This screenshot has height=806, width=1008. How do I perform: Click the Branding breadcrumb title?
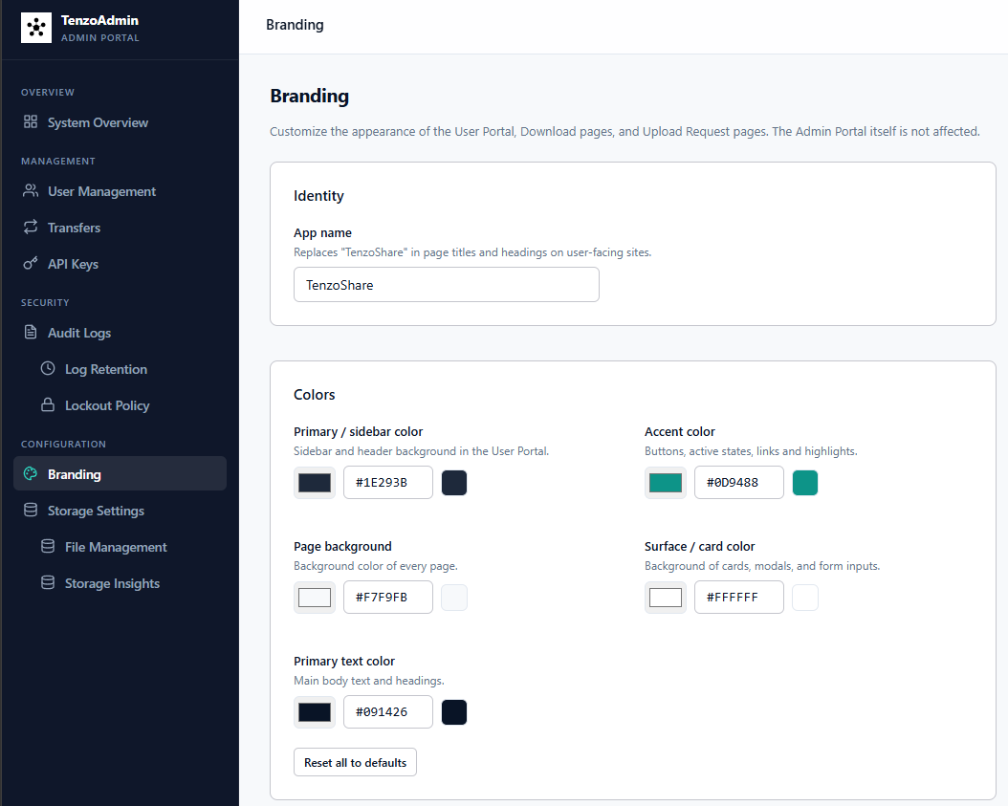295,25
